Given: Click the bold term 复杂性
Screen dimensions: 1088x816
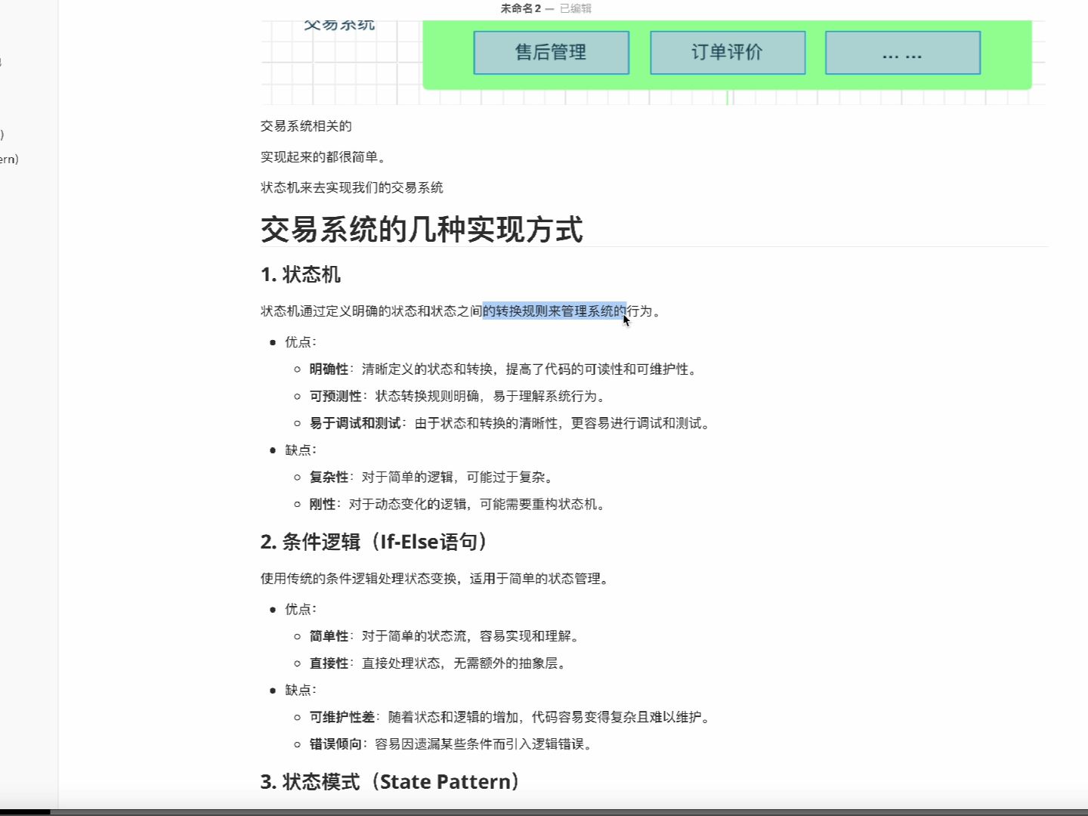Looking at the screenshot, I should (329, 477).
